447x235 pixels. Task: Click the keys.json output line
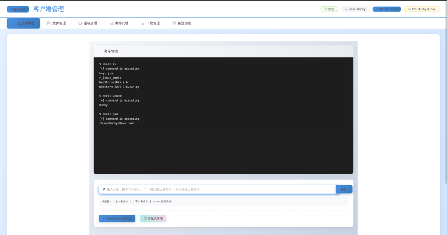pos(107,73)
